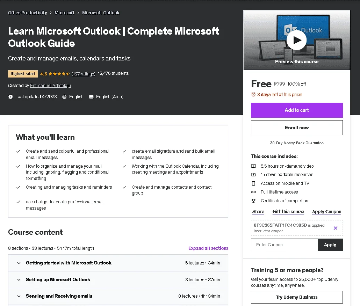Click the on-demand video icon
Image resolution: width=360 pixels, height=306 pixels.
pyautogui.click(x=253, y=166)
